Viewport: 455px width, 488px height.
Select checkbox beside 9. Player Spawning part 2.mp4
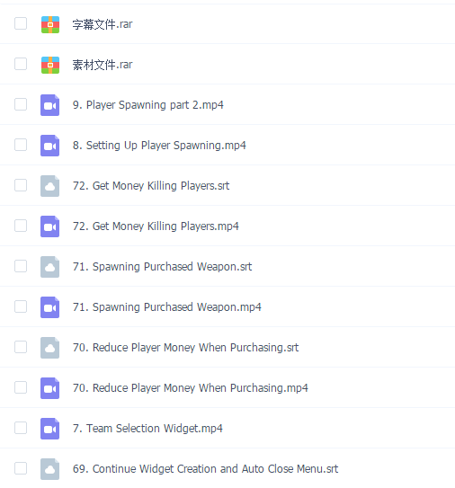point(21,104)
